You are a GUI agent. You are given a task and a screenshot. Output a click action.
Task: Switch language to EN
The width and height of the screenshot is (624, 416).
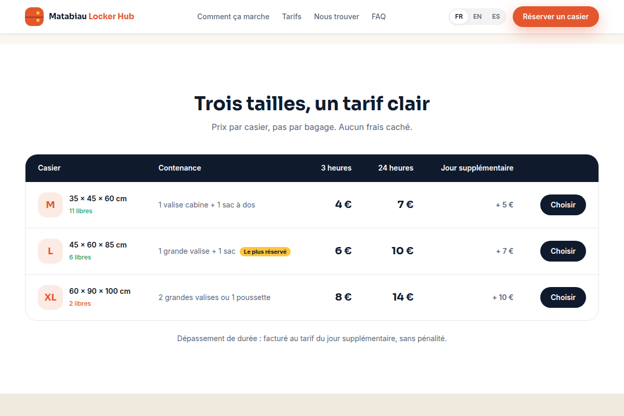[477, 17]
